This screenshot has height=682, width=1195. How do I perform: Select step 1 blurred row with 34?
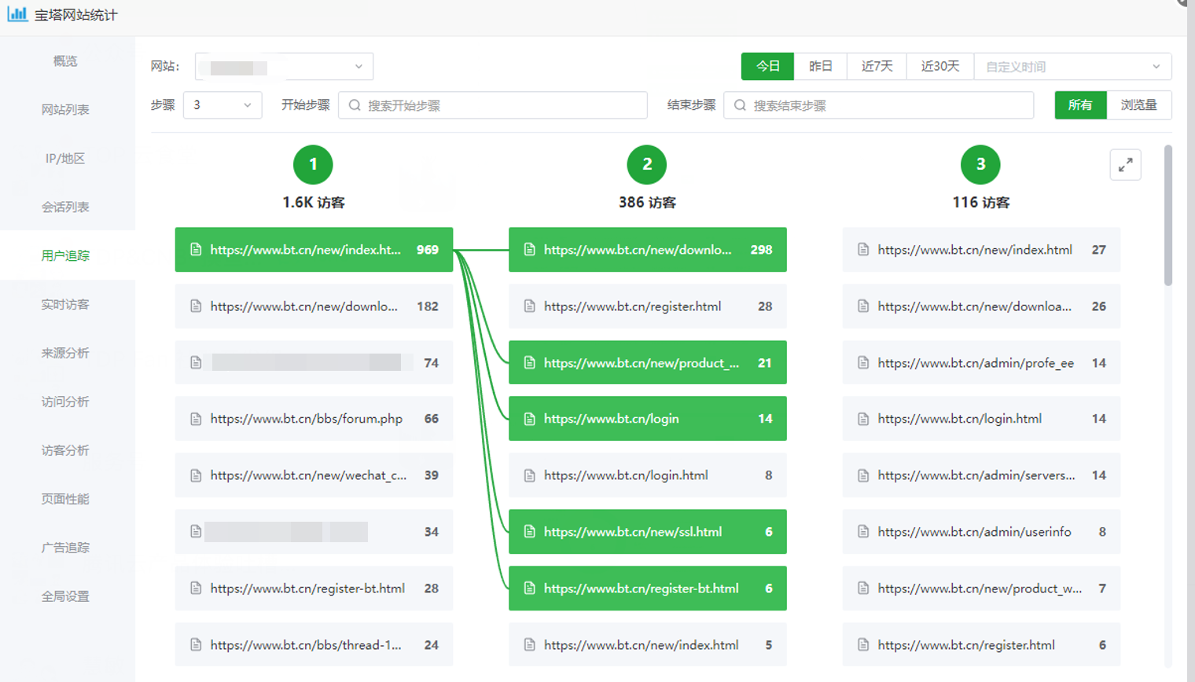(314, 532)
